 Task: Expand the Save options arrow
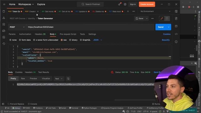[x=147, y=19]
